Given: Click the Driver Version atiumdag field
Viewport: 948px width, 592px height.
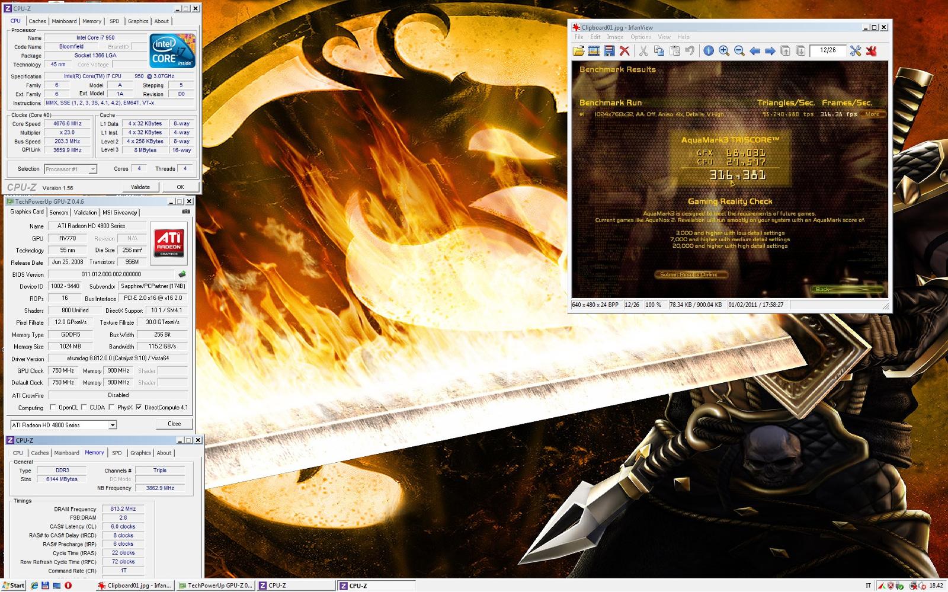Looking at the screenshot, I should 118,358.
